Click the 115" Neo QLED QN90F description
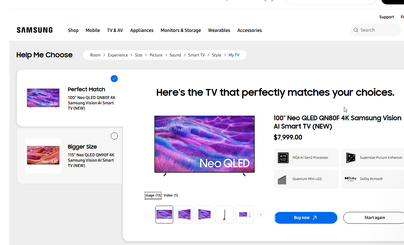Viewport: 404px width, 245px height. click(91, 160)
